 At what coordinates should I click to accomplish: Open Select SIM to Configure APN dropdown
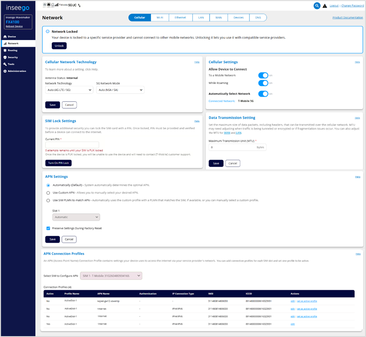click(x=111, y=275)
